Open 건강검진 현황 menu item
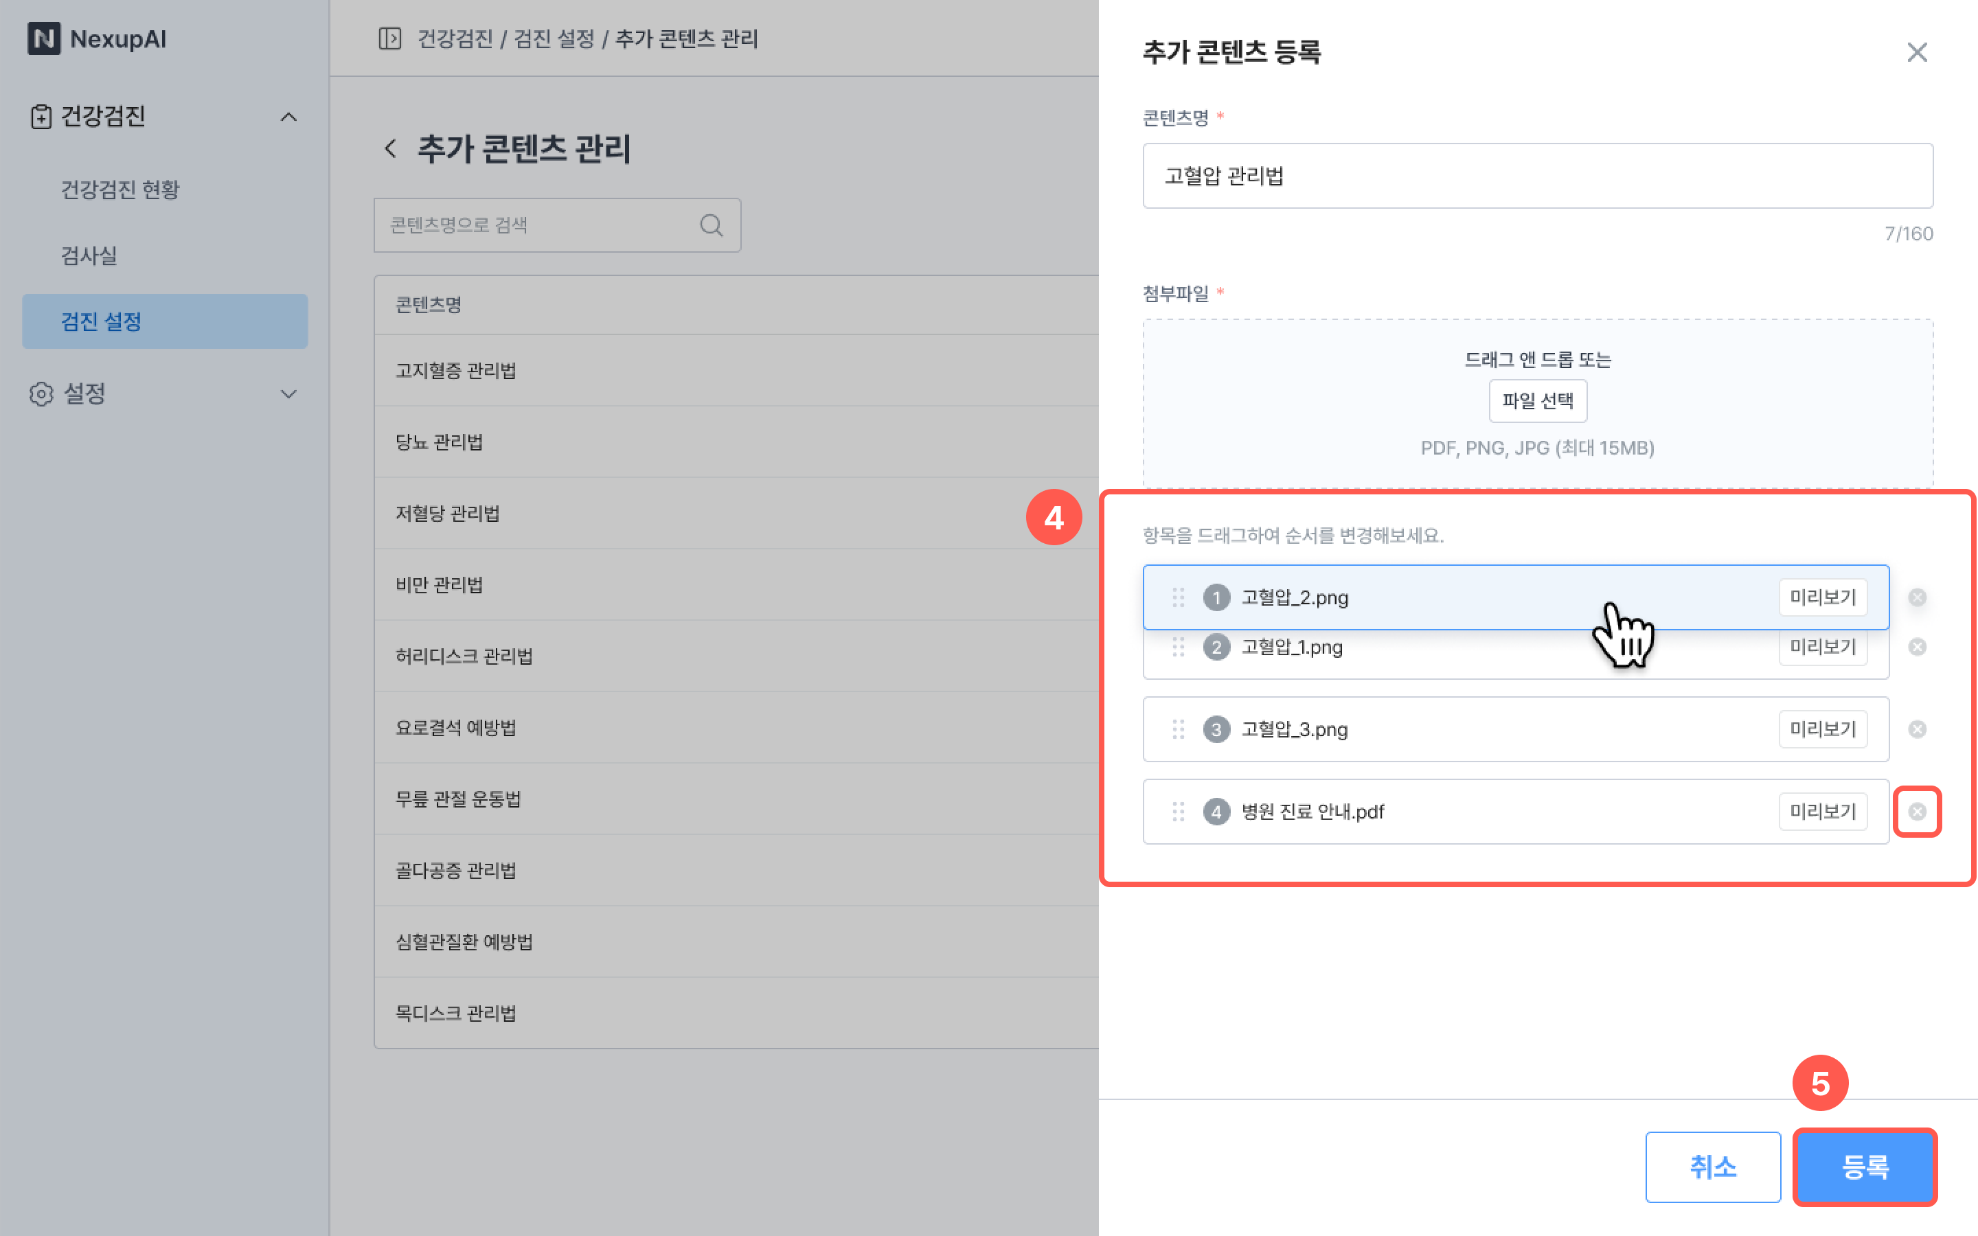 click(120, 190)
